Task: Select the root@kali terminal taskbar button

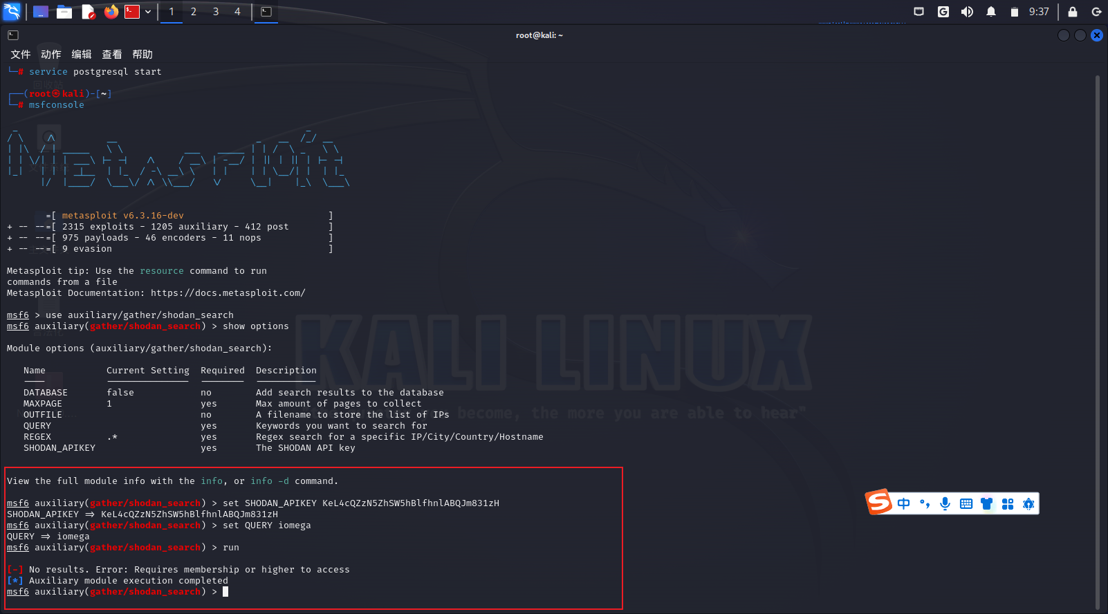Action: [266, 12]
